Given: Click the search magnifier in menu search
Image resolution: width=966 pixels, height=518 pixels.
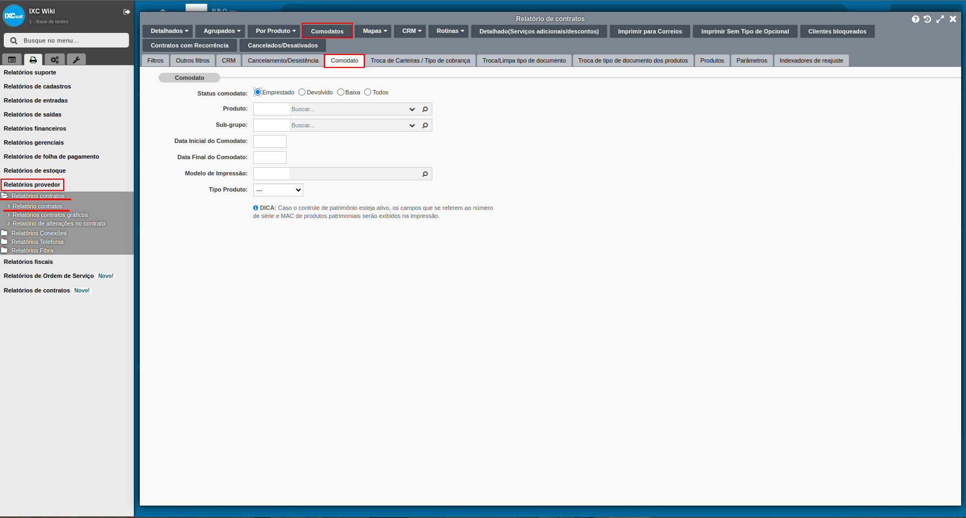Looking at the screenshot, I should click(14, 40).
